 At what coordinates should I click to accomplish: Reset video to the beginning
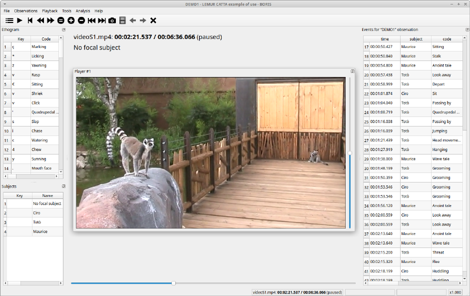(30, 20)
